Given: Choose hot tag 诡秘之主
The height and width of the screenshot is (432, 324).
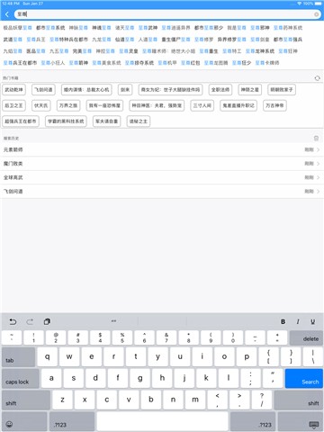Looking at the screenshot, I should (139, 121).
